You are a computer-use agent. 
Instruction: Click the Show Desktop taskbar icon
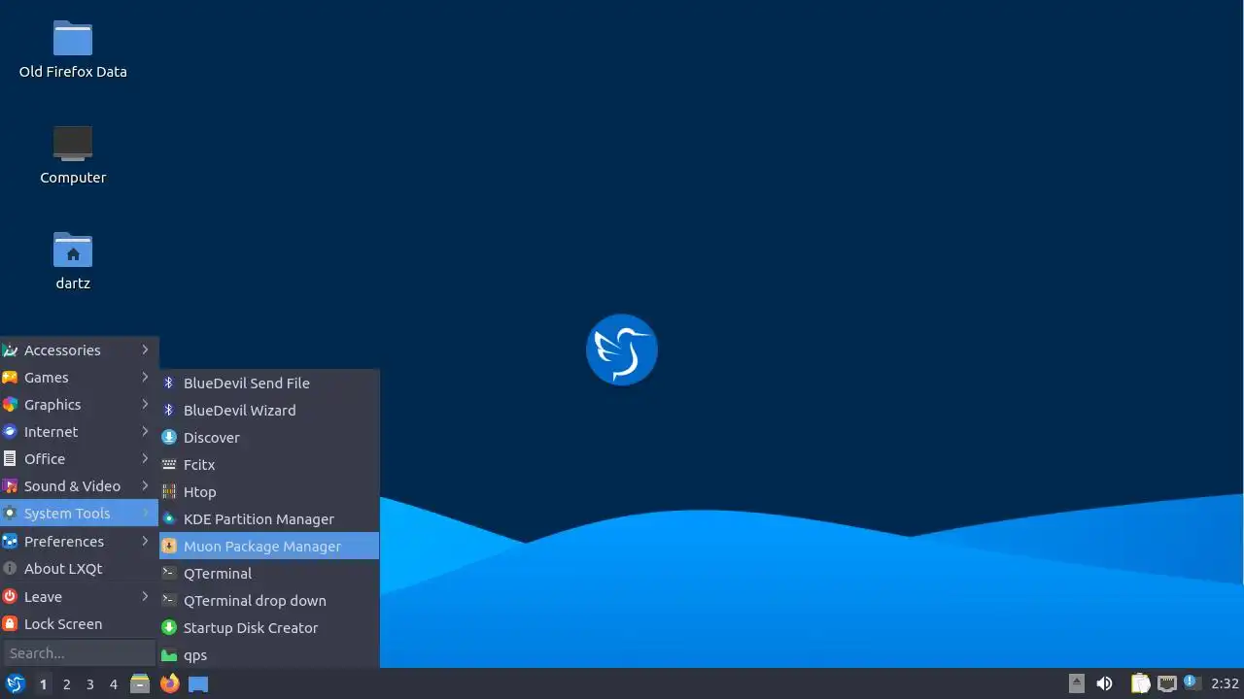(x=198, y=683)
